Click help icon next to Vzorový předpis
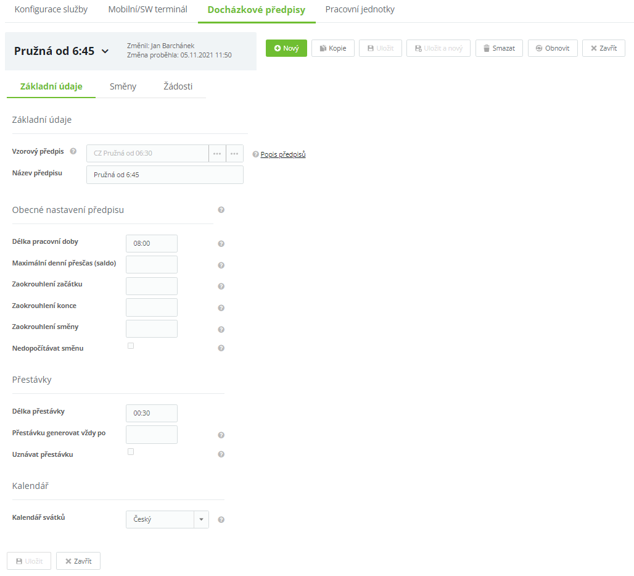The width and height of the screenshot is (634, 576). pos(73,151)
